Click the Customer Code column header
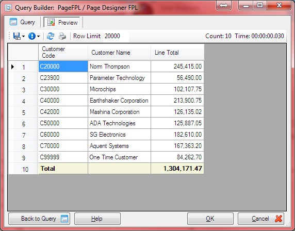 (x=63, y=52)
